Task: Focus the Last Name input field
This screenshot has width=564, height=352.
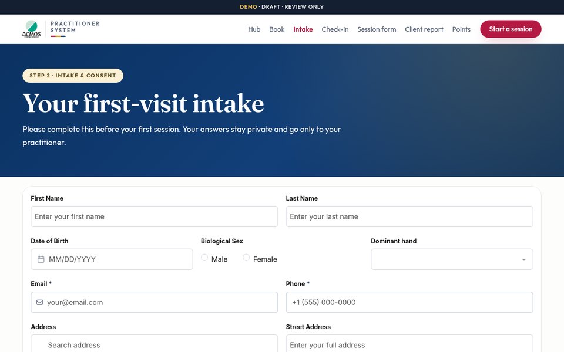Action: tap(409, 216)
